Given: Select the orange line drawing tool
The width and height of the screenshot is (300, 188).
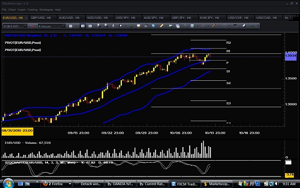Looking at the screenshot, I should pyautogui.click(x=214, y=25).
